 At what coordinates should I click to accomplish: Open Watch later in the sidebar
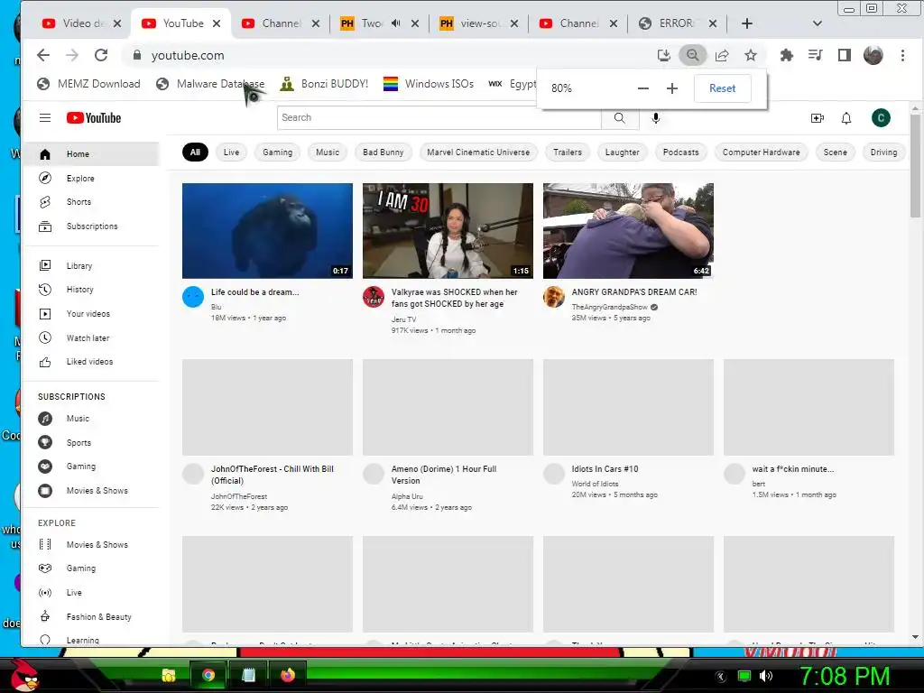(x=91, y=337)
